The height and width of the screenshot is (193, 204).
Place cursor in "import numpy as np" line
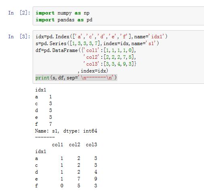coord(62,13)
